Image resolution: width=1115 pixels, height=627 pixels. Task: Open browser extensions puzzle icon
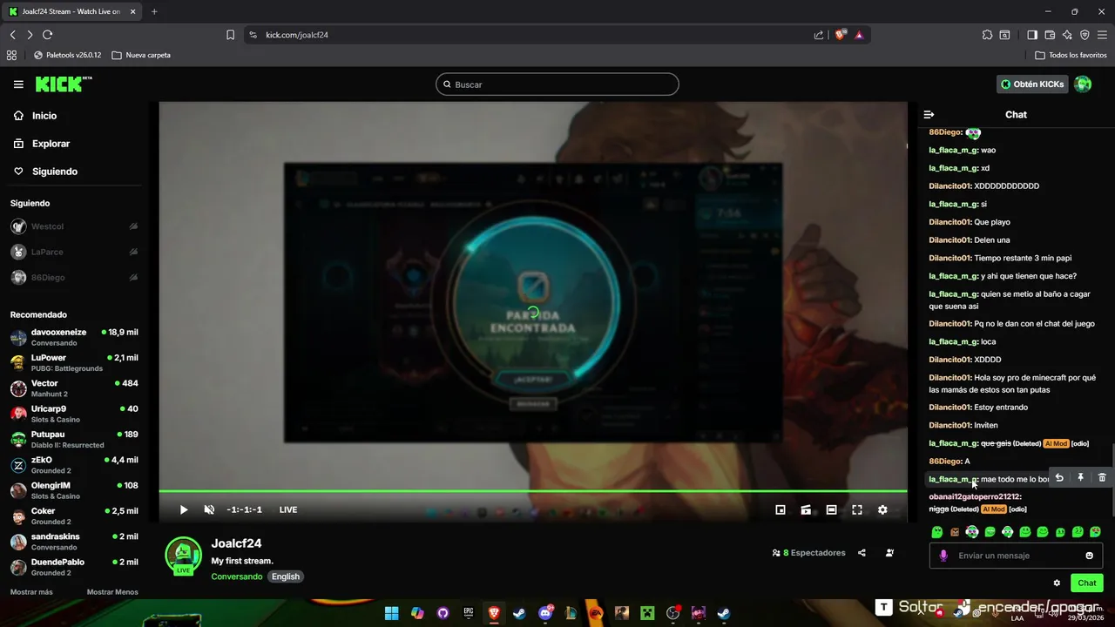[x=987, y=35]
